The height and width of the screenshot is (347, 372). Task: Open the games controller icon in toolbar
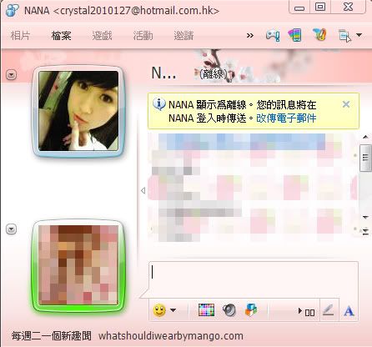pyautogui.click(x=273, y=35)
